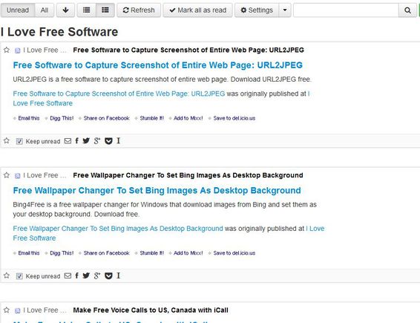Share Bing wallpaper article on Google Plus

(x=97, y=275)
